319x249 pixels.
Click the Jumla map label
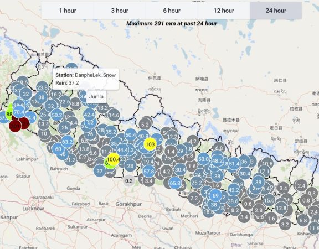(x=96, y=96)
